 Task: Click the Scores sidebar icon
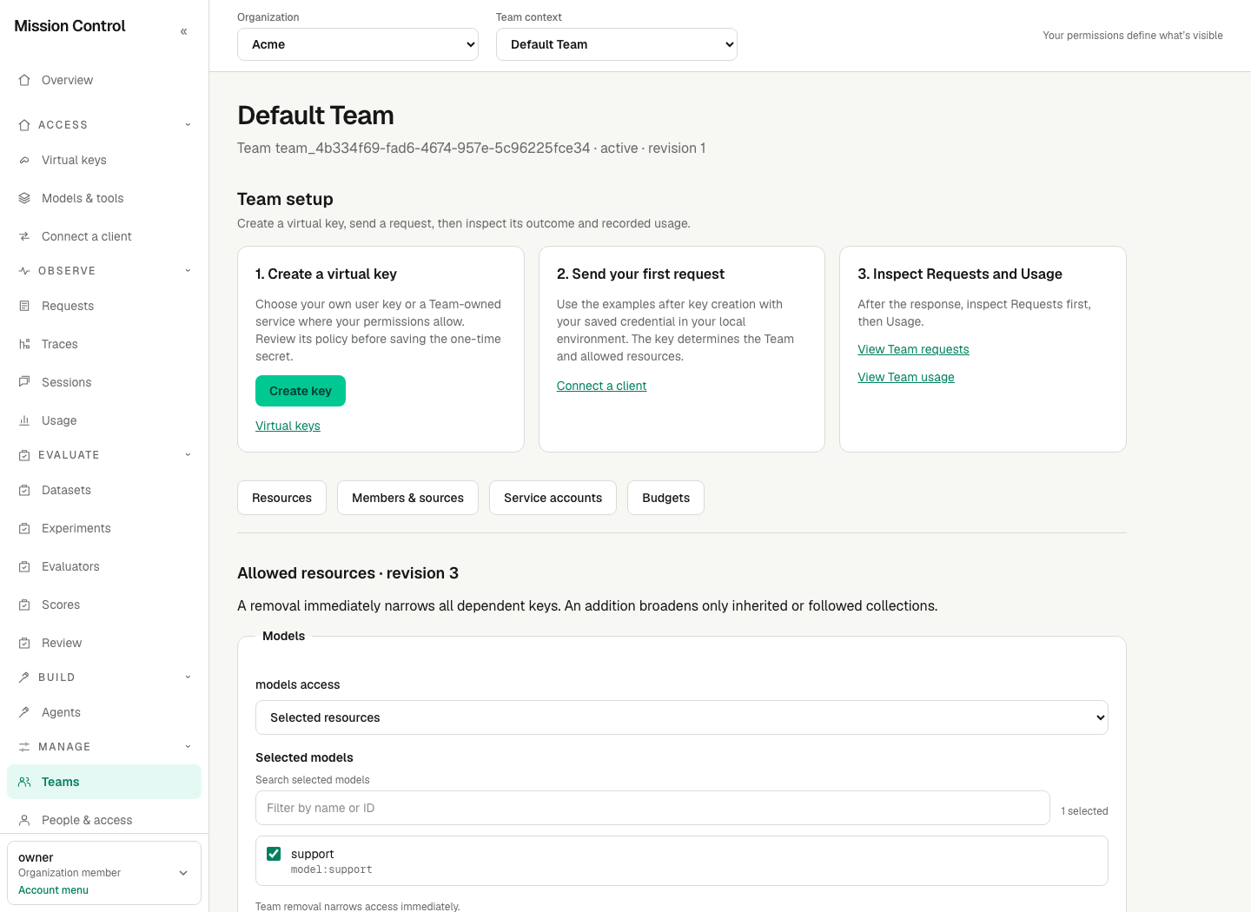tap(24, 605)
